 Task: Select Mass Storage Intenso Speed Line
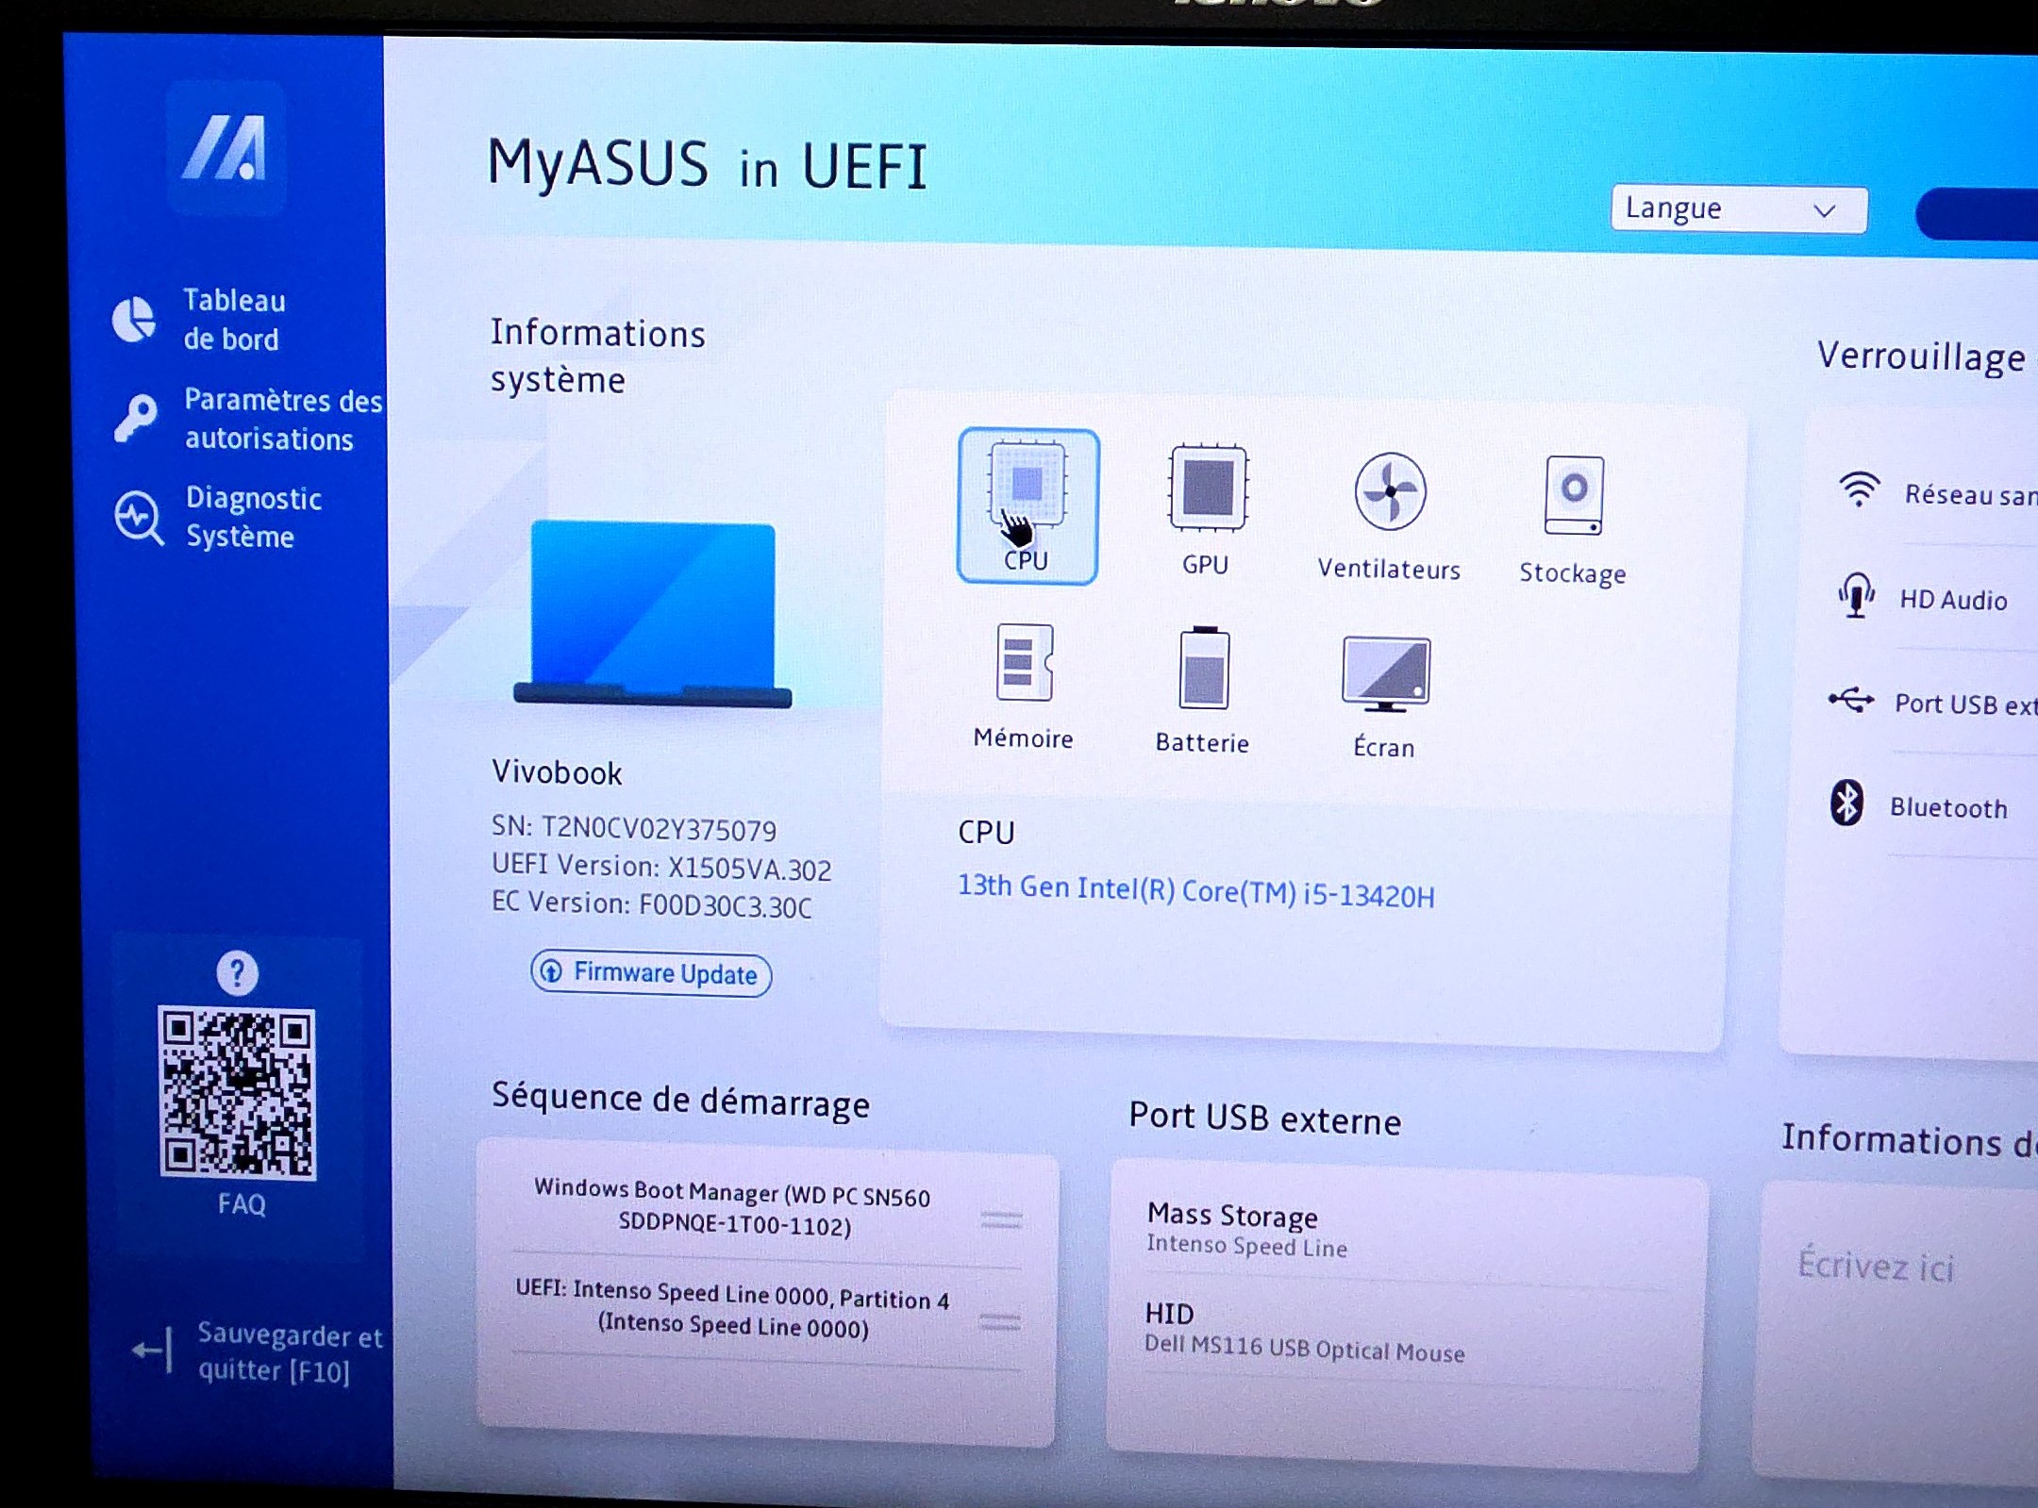tap(1247, 1230)
